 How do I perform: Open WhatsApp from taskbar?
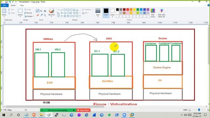click(x=109, y=115)
